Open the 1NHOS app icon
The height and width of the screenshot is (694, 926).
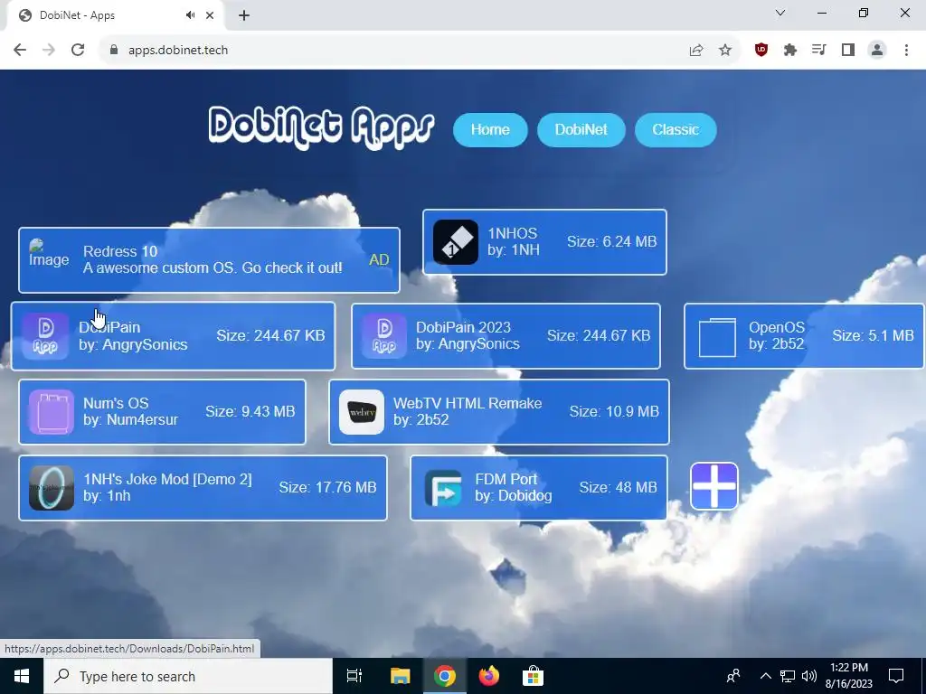(x=456, y=242)
